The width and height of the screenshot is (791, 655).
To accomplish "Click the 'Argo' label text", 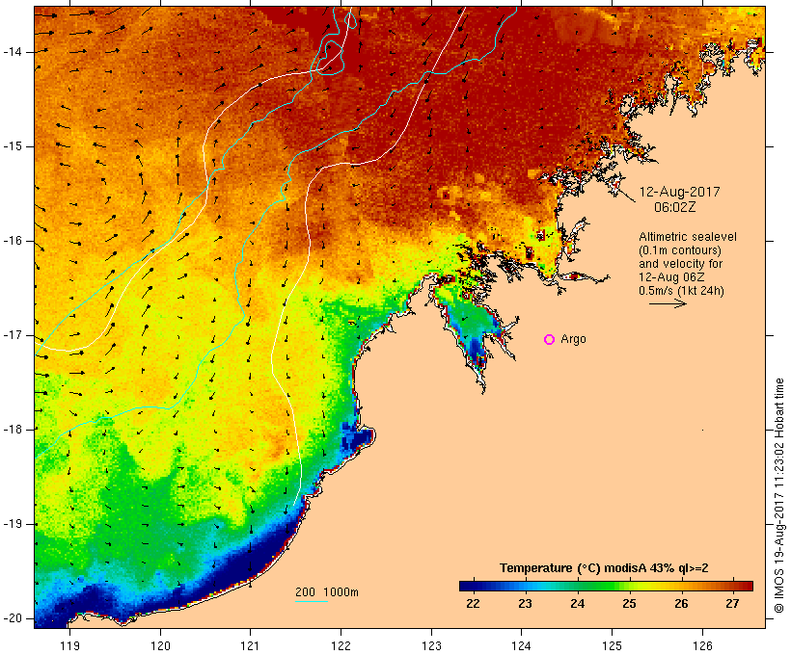I will pyautogui.click(x=574, y=339).
